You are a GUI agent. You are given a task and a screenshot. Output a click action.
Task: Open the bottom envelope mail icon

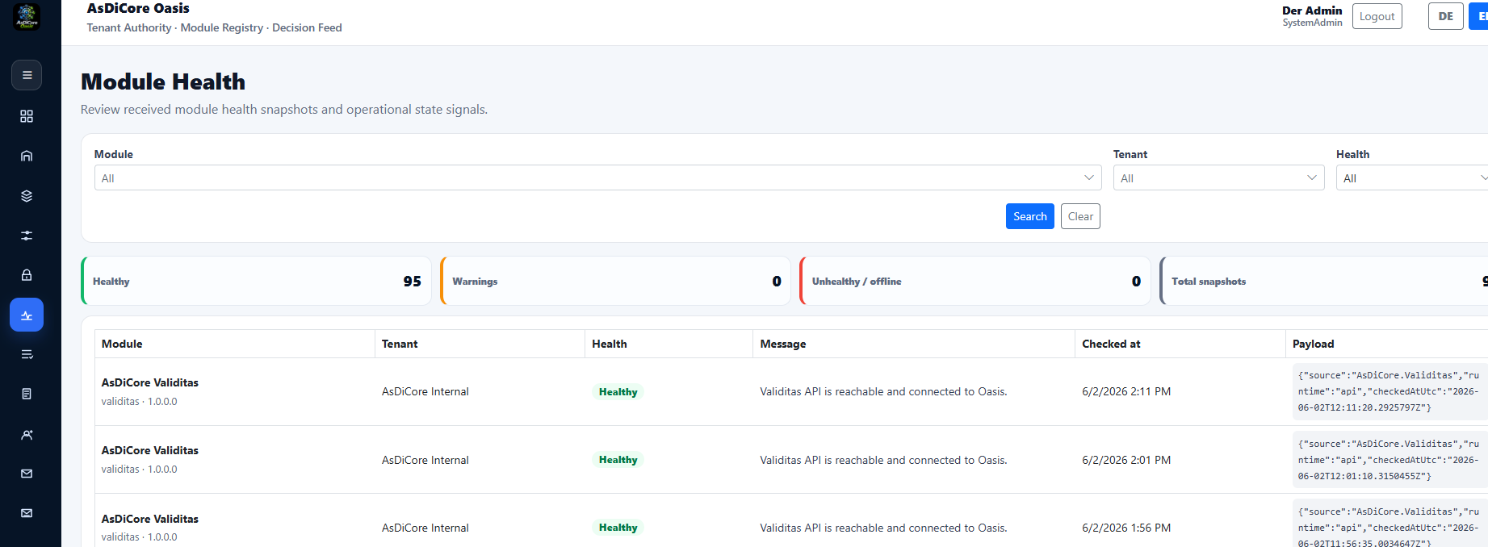tap(27, 513)
